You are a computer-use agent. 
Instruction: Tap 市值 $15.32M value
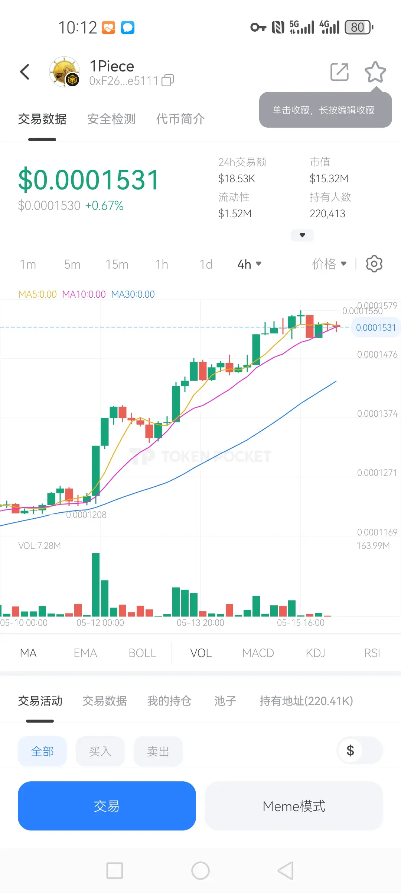pyautogui.click(x=329, y=179)
